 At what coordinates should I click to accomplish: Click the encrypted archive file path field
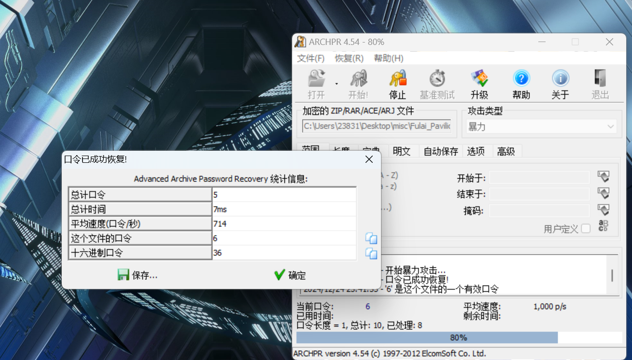[377, 127]
